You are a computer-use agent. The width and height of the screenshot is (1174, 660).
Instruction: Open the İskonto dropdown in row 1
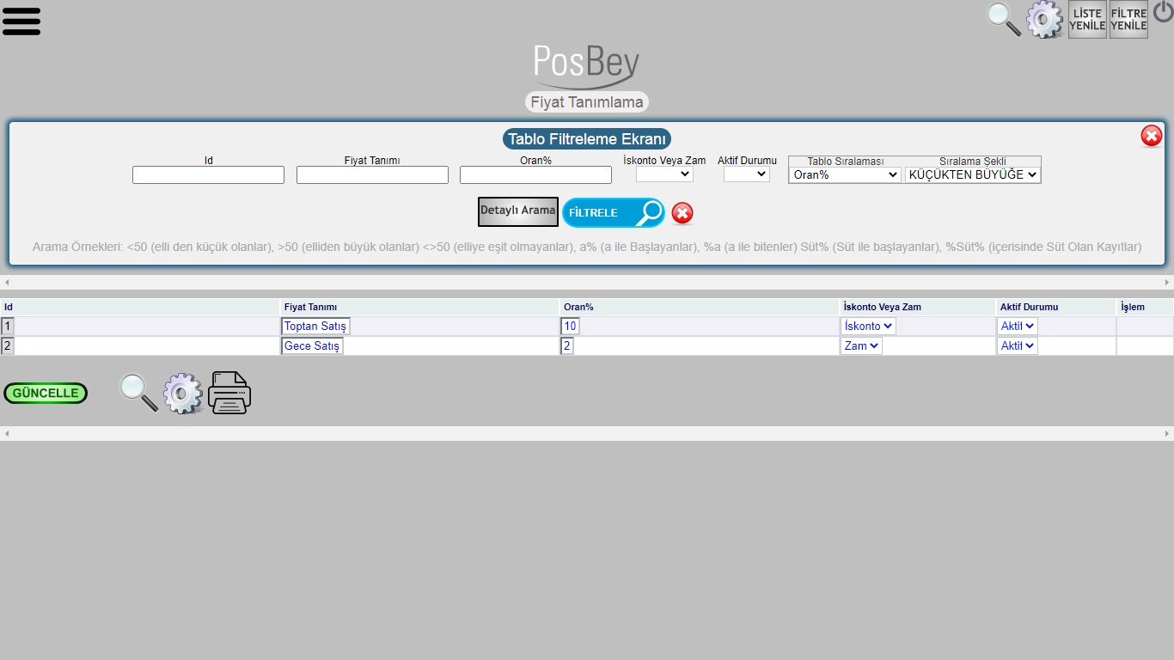tap(868, 327)
